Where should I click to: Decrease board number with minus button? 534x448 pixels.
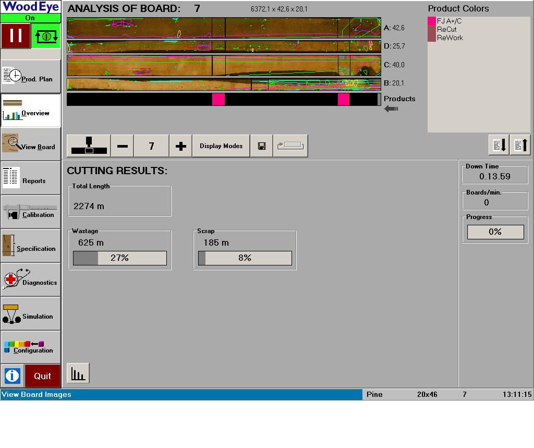point(122,146)
